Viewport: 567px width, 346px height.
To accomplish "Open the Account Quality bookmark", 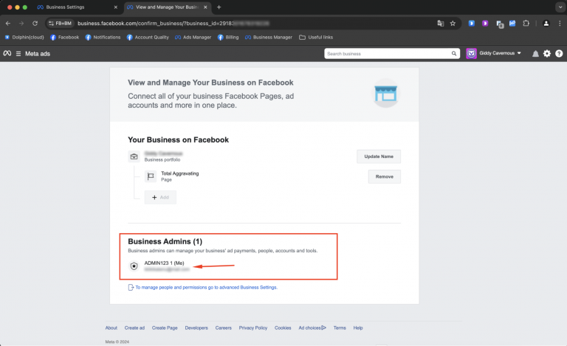I will coord(148,37).
